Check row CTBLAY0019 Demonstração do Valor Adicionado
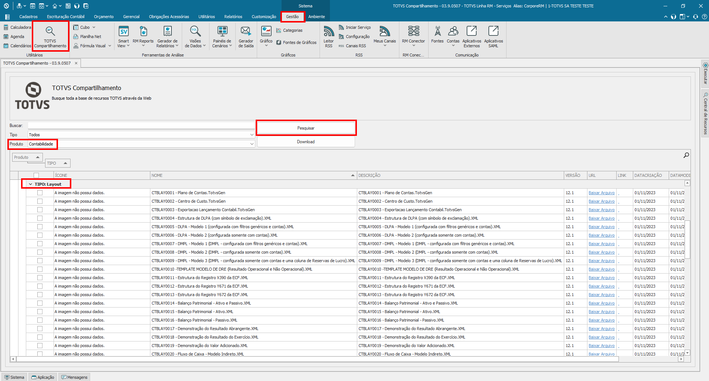This screenshot has height=381, width=709. tap(40, 346)
